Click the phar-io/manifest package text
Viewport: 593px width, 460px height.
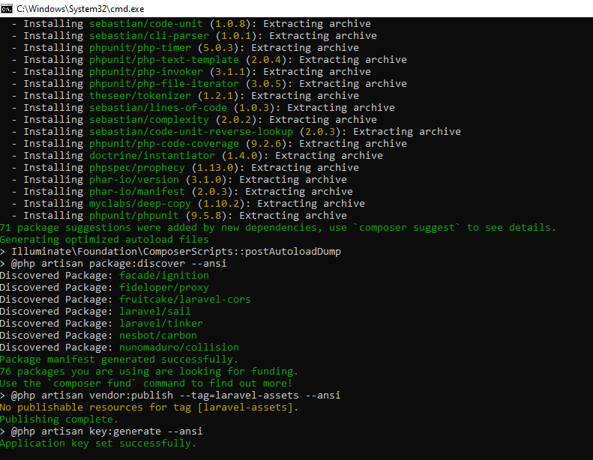[x=137, y=192]
